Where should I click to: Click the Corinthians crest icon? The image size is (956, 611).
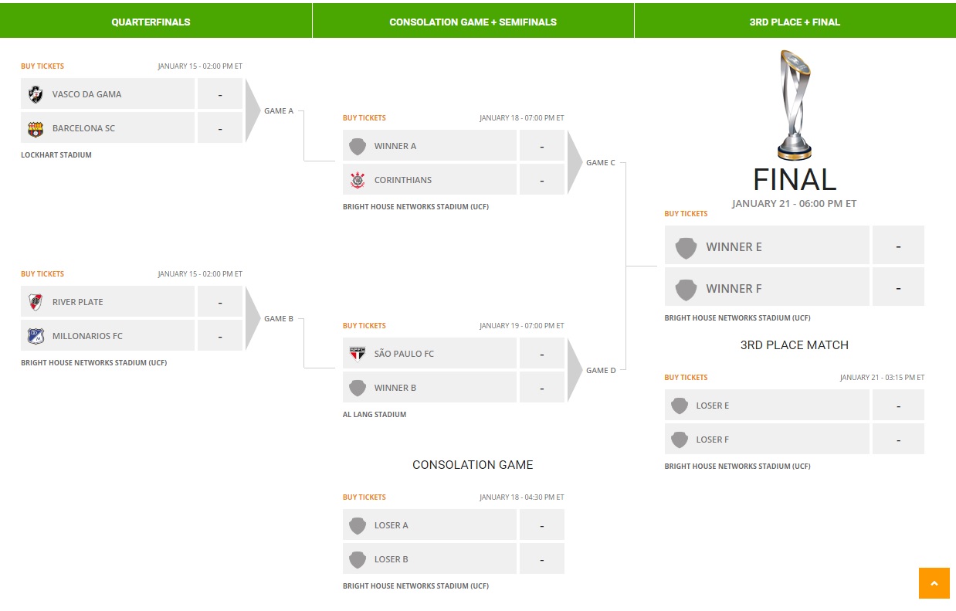click(x=358, y=180)
